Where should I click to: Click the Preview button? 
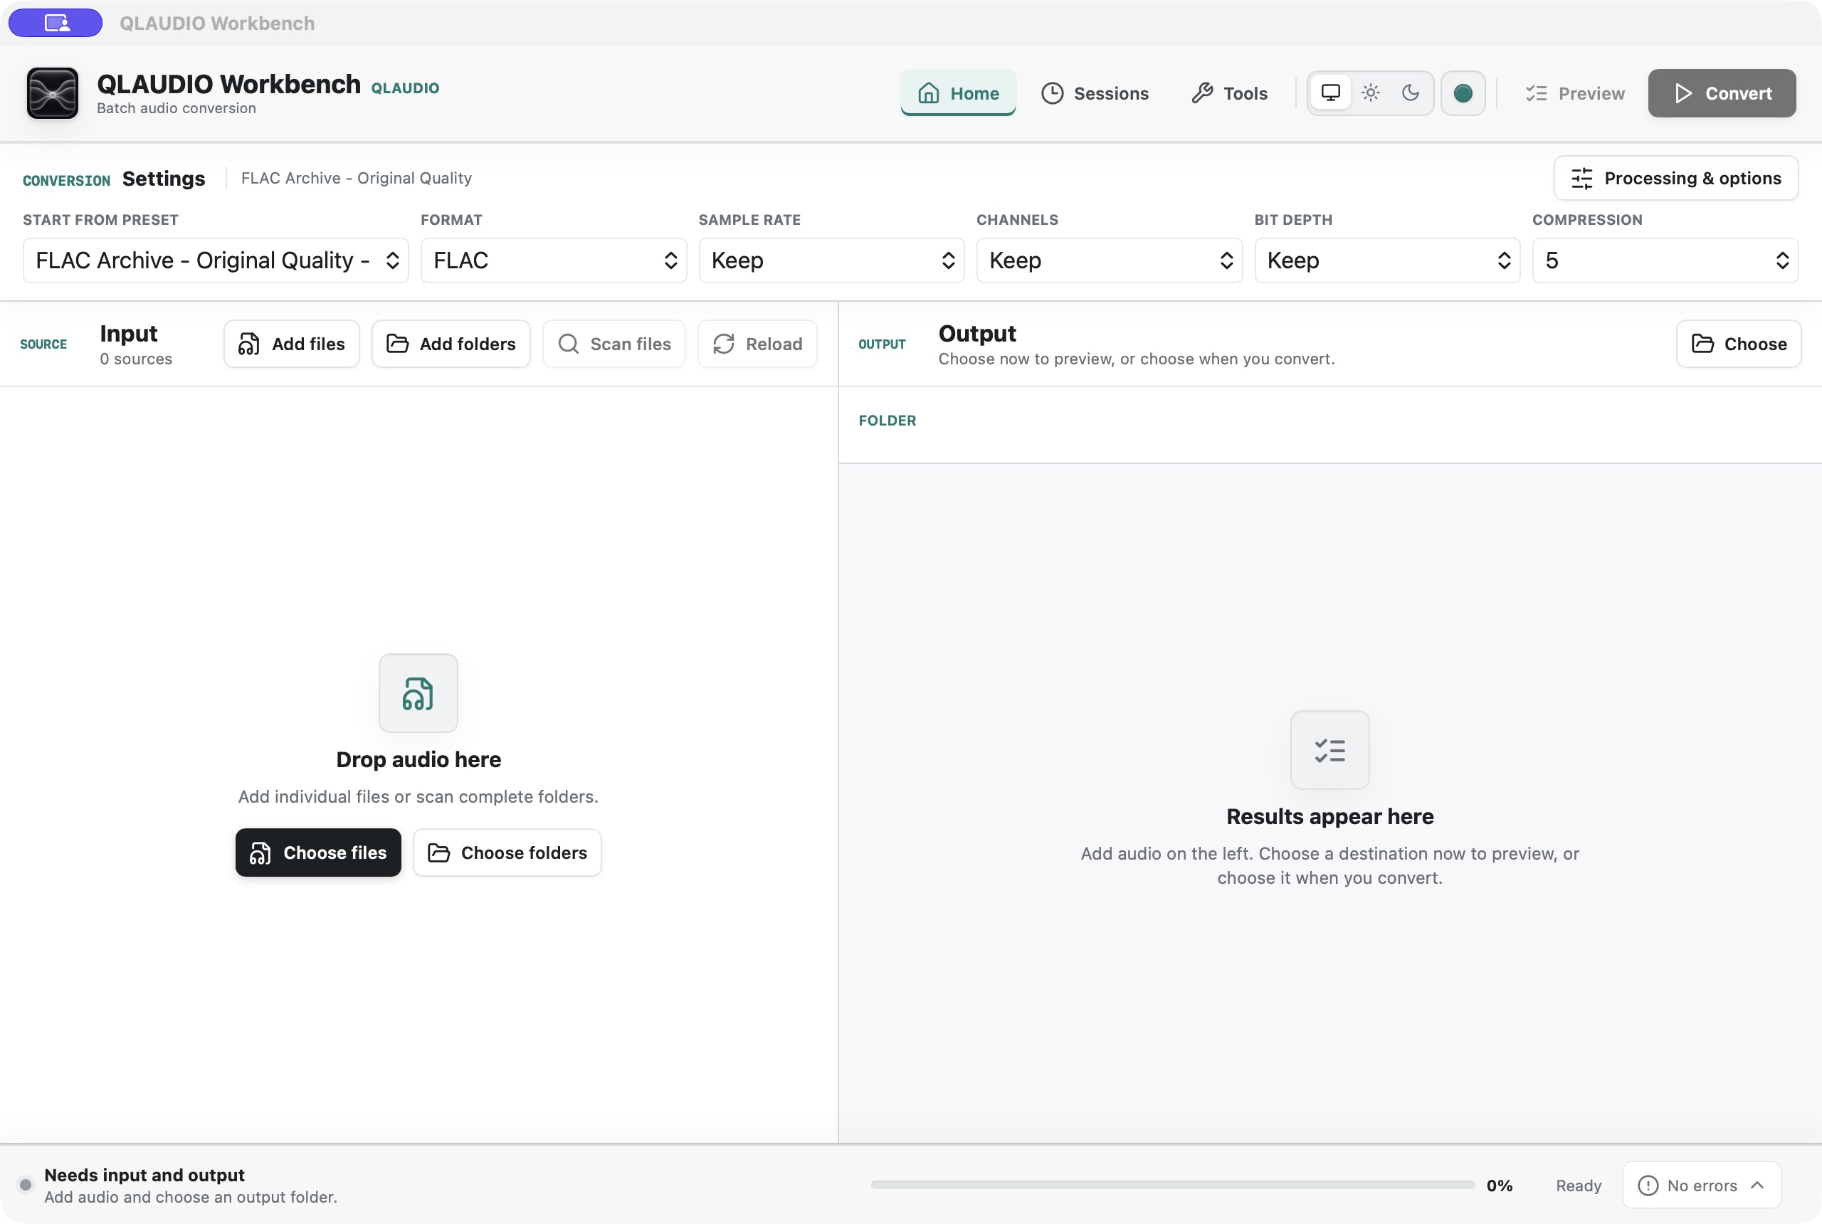click(1574, 93)
